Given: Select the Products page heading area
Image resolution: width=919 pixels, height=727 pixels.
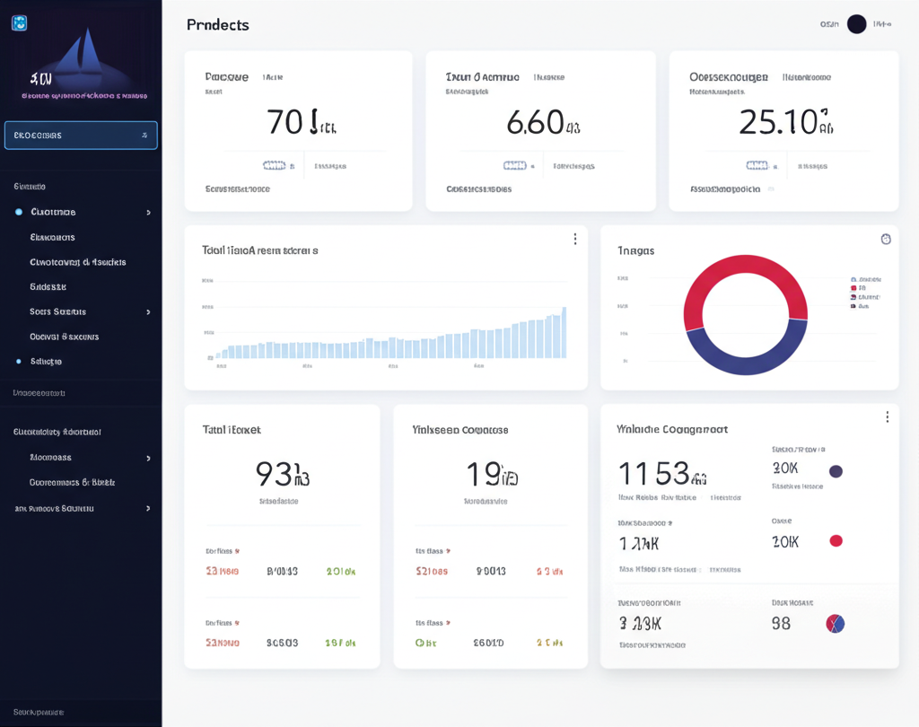Looking at the screenshot, I should click(218, 25).
